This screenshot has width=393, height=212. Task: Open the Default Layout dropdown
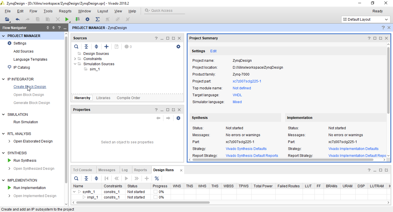(x=366, y=20)
